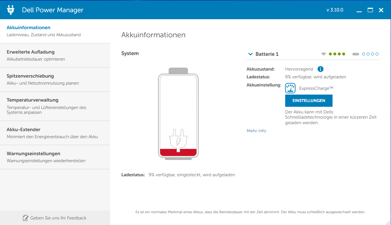The width and height of the screenshot is (391, 225).
Task: Click the grey battery charge level icon
Action: coord(356,54)
